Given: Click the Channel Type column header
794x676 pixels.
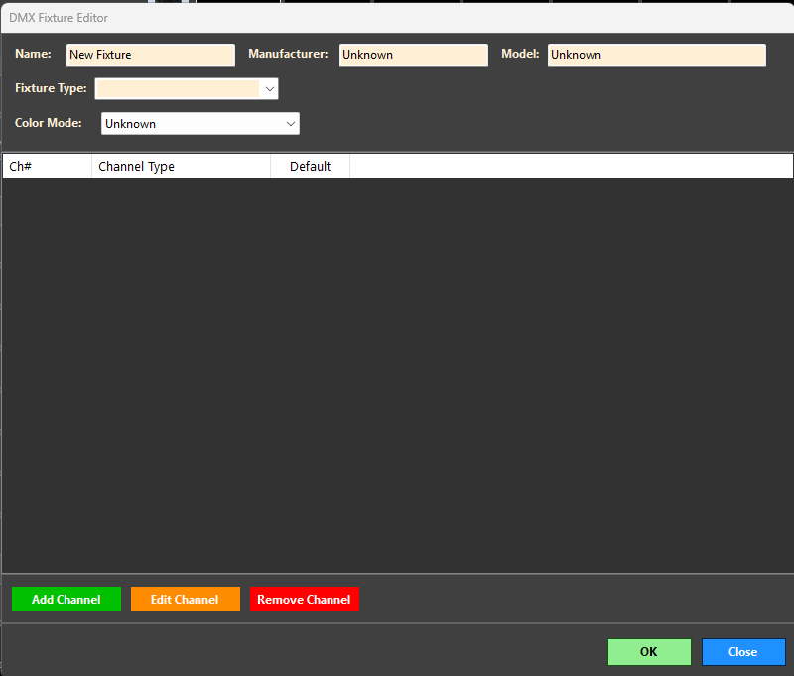Looking at the screenshot, I should [181, 166].
